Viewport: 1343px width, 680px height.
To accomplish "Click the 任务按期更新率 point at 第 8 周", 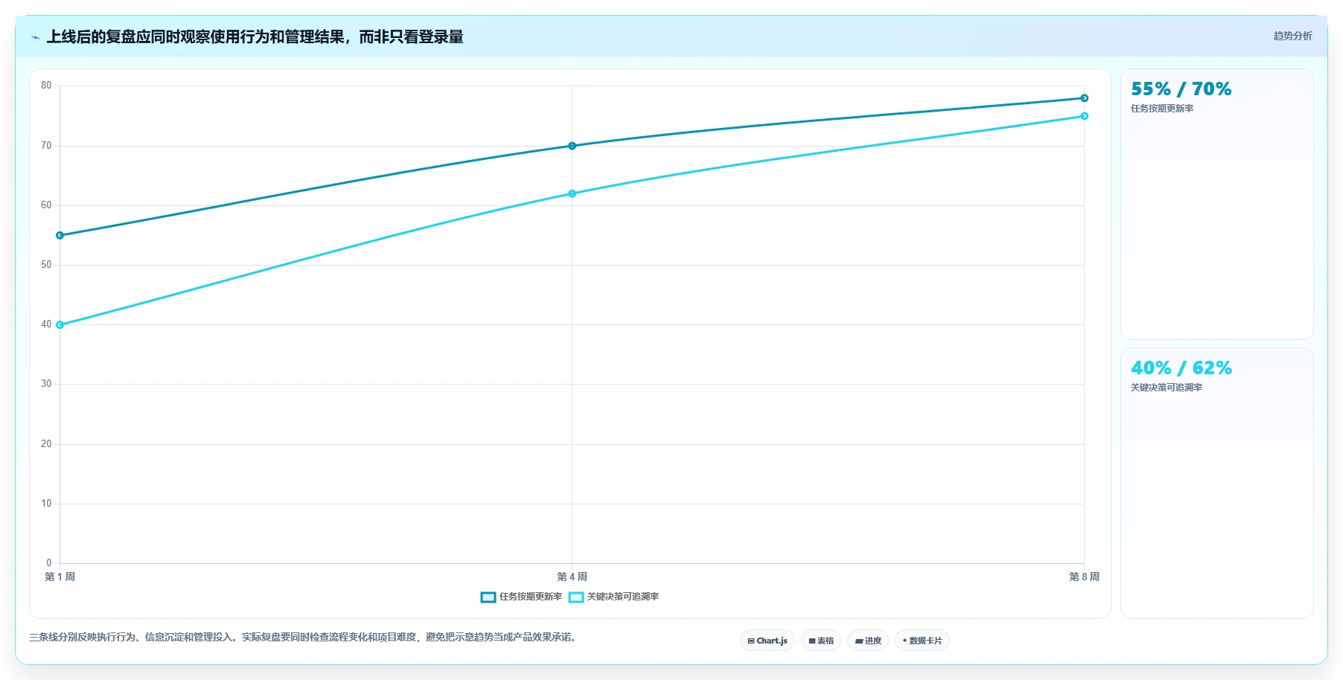I will (1084, 98).
